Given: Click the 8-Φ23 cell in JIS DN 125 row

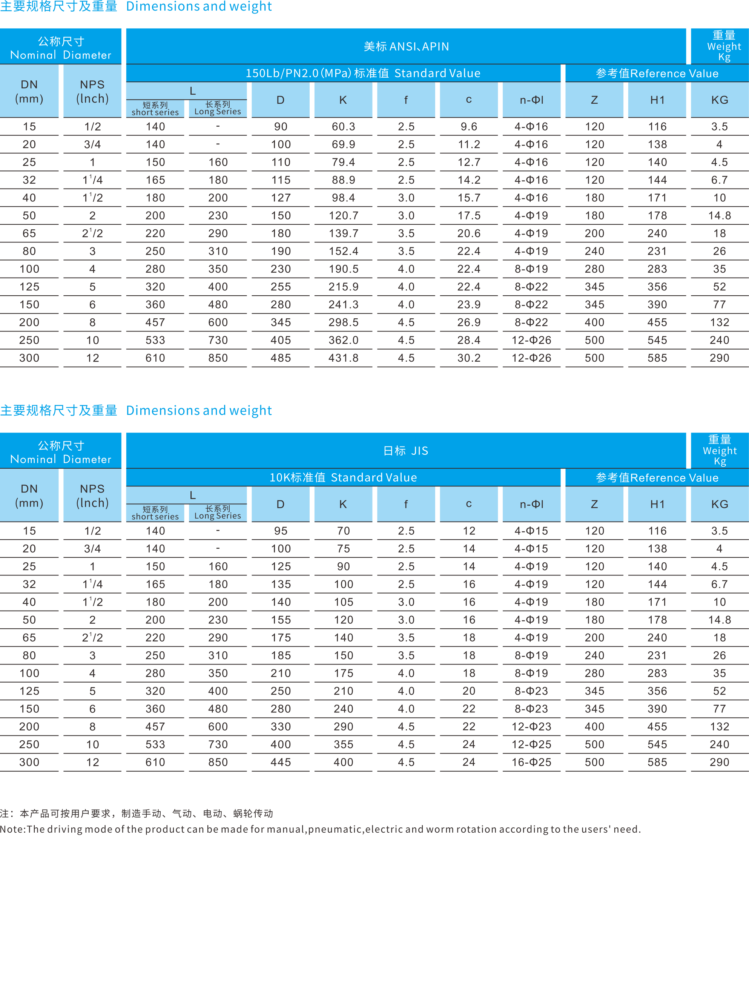Looking at the screenshot, I should 531,691.
